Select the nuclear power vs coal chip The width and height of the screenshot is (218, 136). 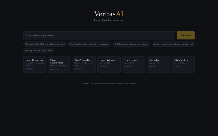173,44
